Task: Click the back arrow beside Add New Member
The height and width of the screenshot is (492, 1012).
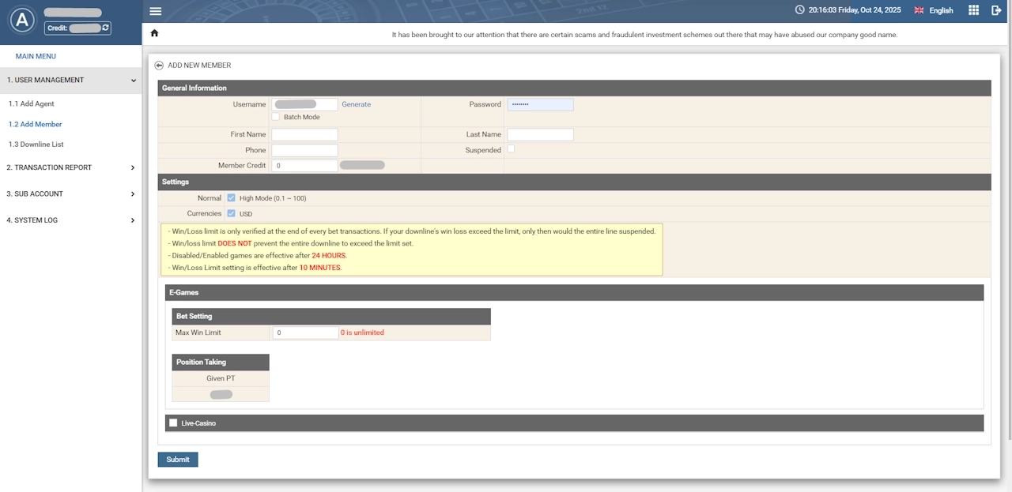Action: click(x=159, y=66)
